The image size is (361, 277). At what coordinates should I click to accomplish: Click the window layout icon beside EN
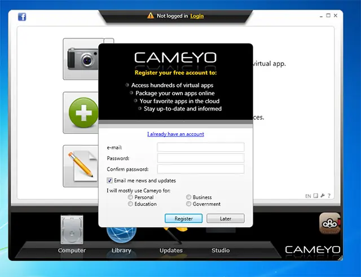click(316, 196)
